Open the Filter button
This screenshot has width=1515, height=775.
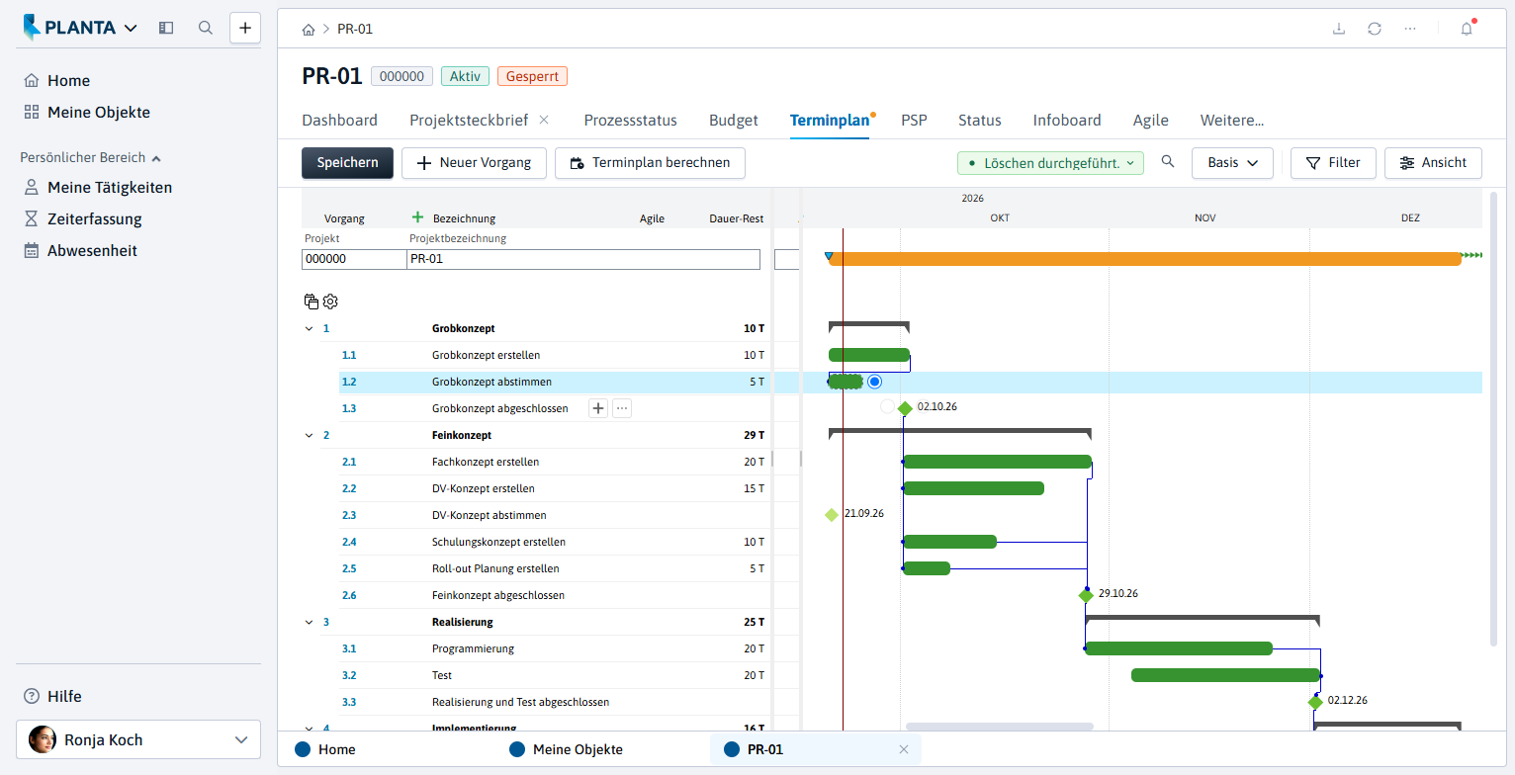(1333, 162)
